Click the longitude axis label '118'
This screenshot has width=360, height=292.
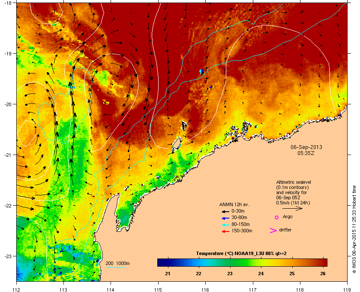[300, 290]
